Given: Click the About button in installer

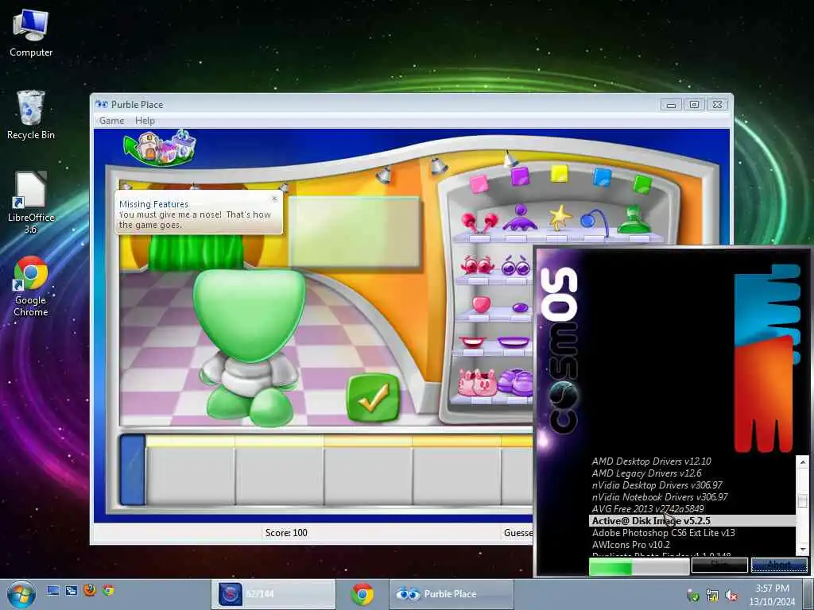Looking at the screenshot, I should click(x=779, y=565).
